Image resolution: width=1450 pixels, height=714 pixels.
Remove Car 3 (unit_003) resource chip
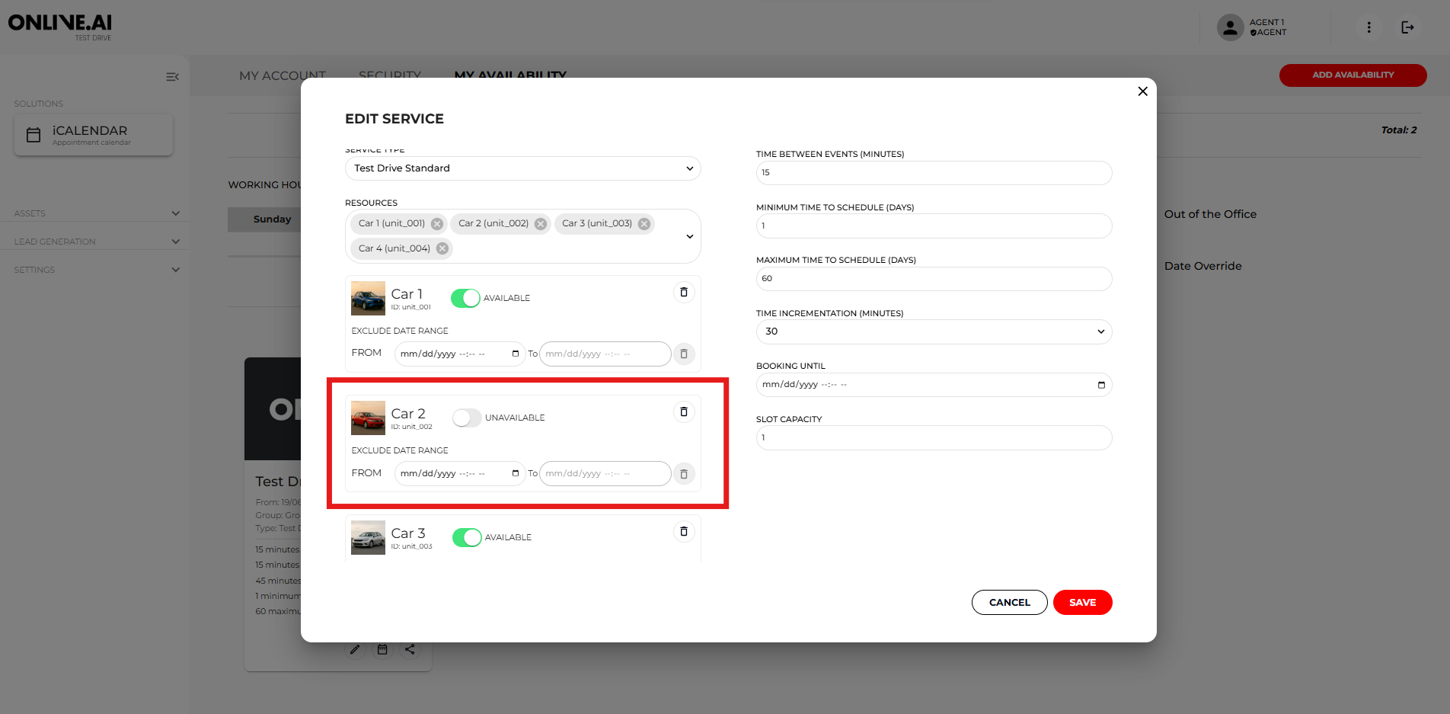coord(644,224)
